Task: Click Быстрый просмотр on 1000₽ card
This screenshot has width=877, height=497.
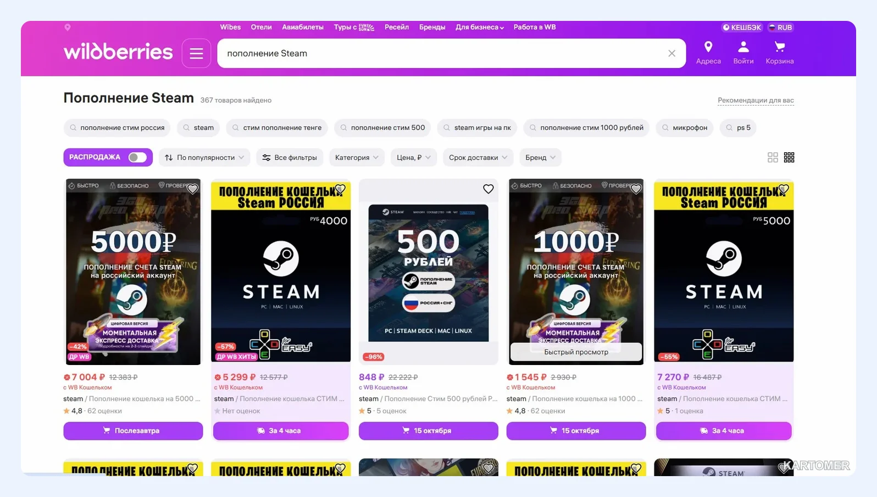Action: [576, 352]
